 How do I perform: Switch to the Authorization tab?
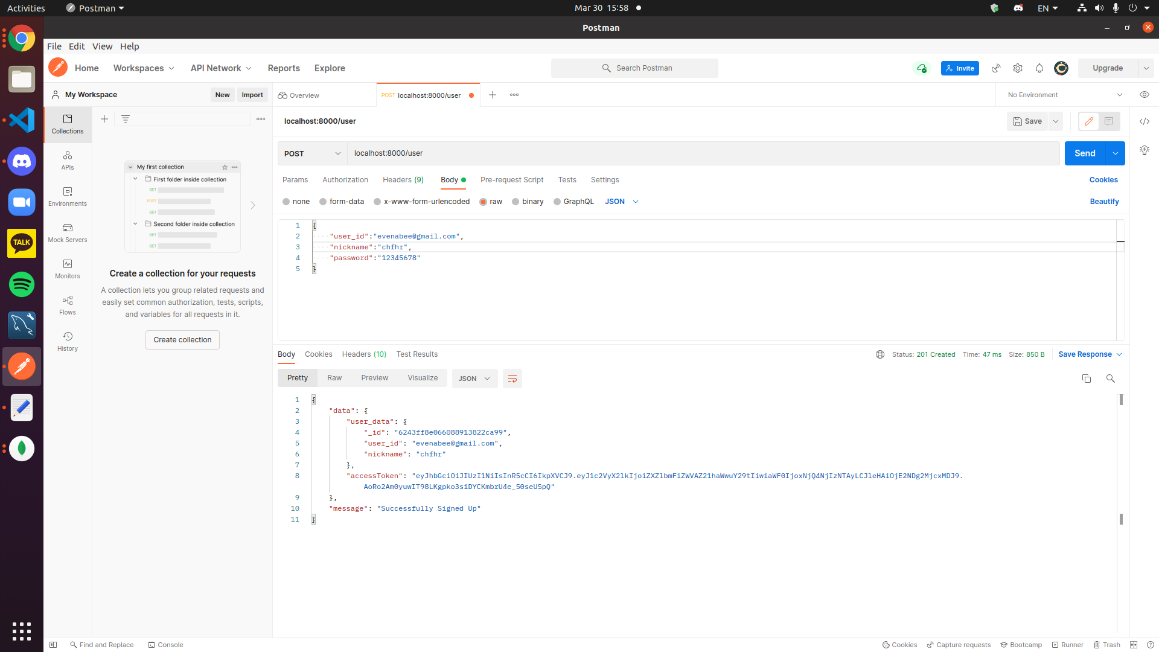point(345,180)
